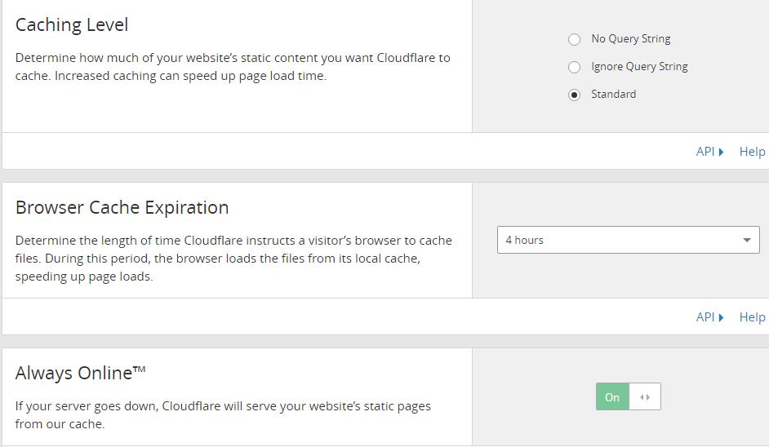Open the API link under Browser Cache Expiration
Viewport: 769px width, 447px height.
coord(705,317)
